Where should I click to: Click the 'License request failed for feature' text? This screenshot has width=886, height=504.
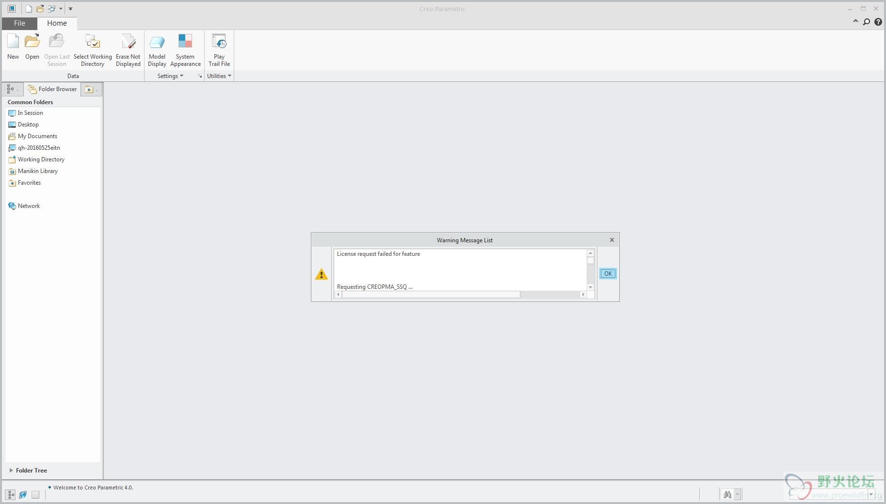click(378, 254)
